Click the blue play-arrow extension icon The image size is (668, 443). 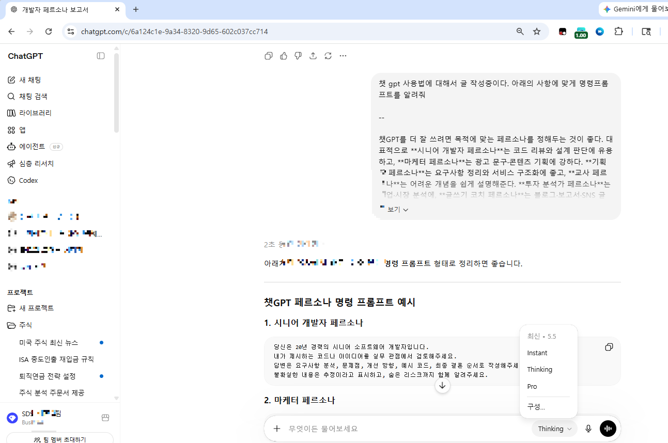click(x=600, y=31)
